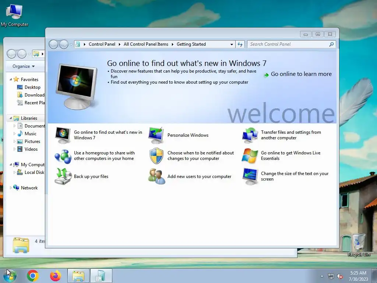Image resolution: width=377 pixels, height=283 pixels.
Task: Click the All Control Panel Items breadcrumb
Action: (146, 44)
